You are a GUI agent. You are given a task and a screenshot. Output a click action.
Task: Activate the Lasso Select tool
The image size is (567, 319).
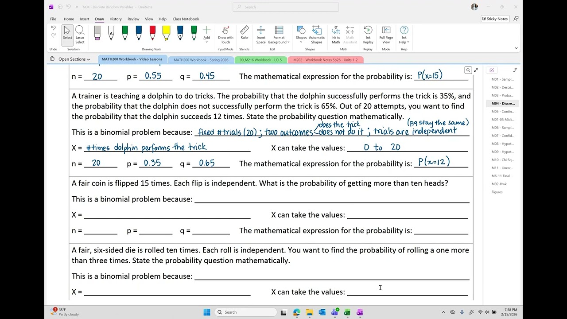coord(80,35)
